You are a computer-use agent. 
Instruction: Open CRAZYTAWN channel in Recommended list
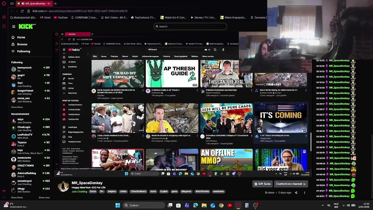30,167
